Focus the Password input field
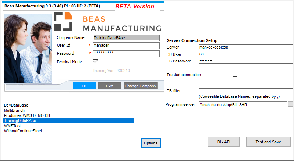The width and height of the screenshot is (294, 161). tap(126, 54)
